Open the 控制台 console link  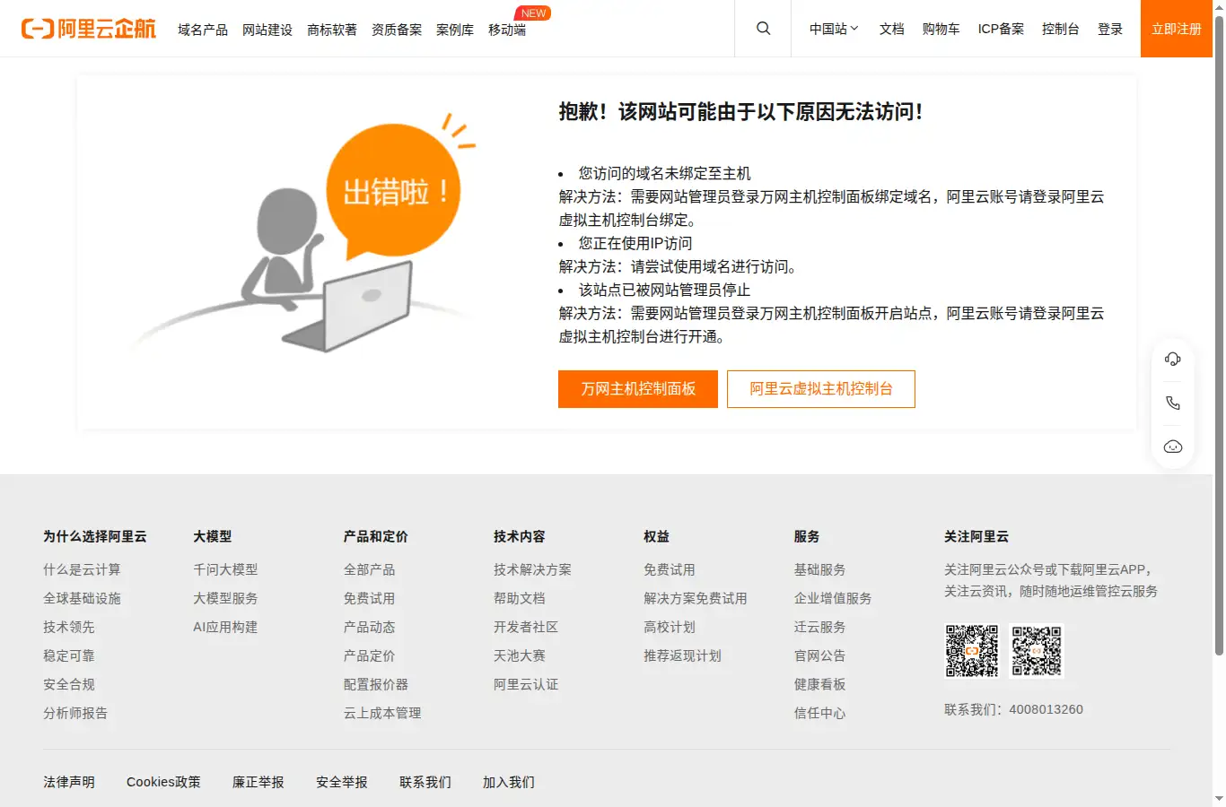click(1061, 29)
